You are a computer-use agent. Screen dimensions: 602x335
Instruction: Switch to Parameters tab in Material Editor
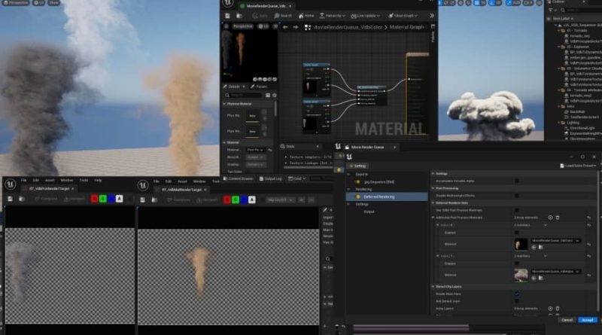[x=259, y=87]
